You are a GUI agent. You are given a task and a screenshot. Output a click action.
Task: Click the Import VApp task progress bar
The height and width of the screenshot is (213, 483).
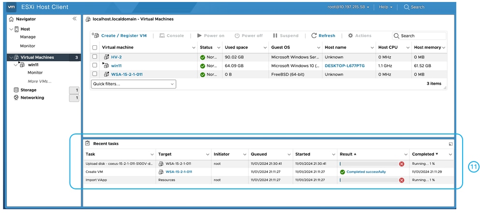(x=368, y=180)
